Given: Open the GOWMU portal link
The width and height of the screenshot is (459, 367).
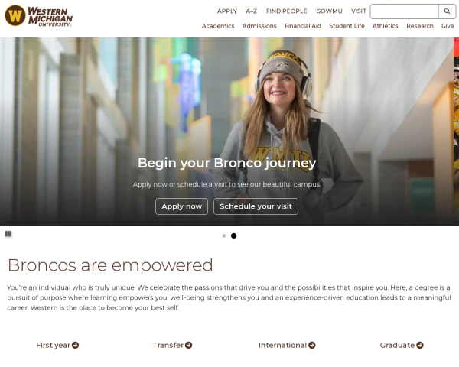Looking at the screenshot, I should pos(329,11).
